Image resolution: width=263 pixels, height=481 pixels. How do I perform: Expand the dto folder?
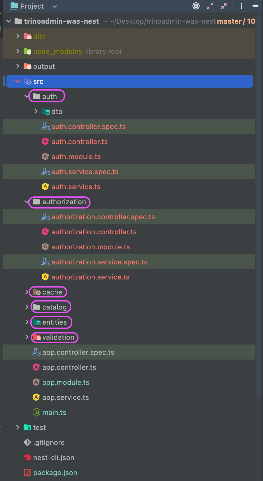click(36, 111)
